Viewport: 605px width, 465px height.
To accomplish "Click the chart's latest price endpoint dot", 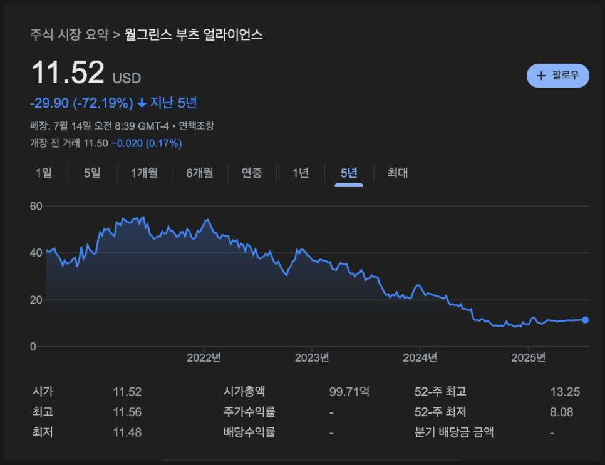I will (x=585, y=320).
